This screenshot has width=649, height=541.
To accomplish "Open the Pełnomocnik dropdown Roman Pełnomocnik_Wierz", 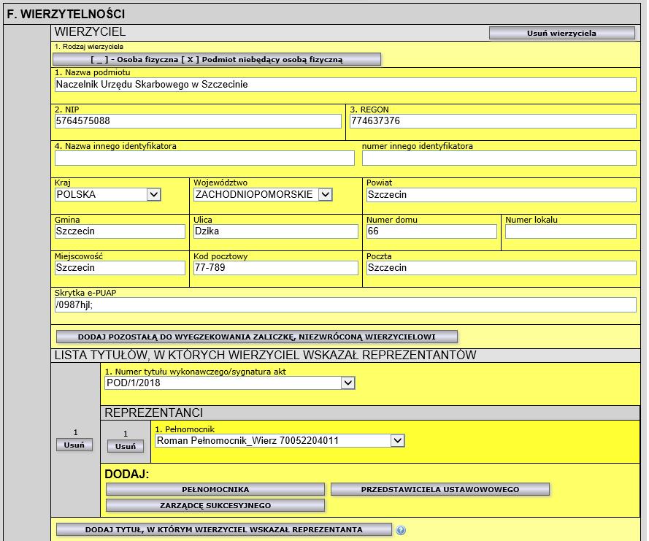I will tap(280, 441).
